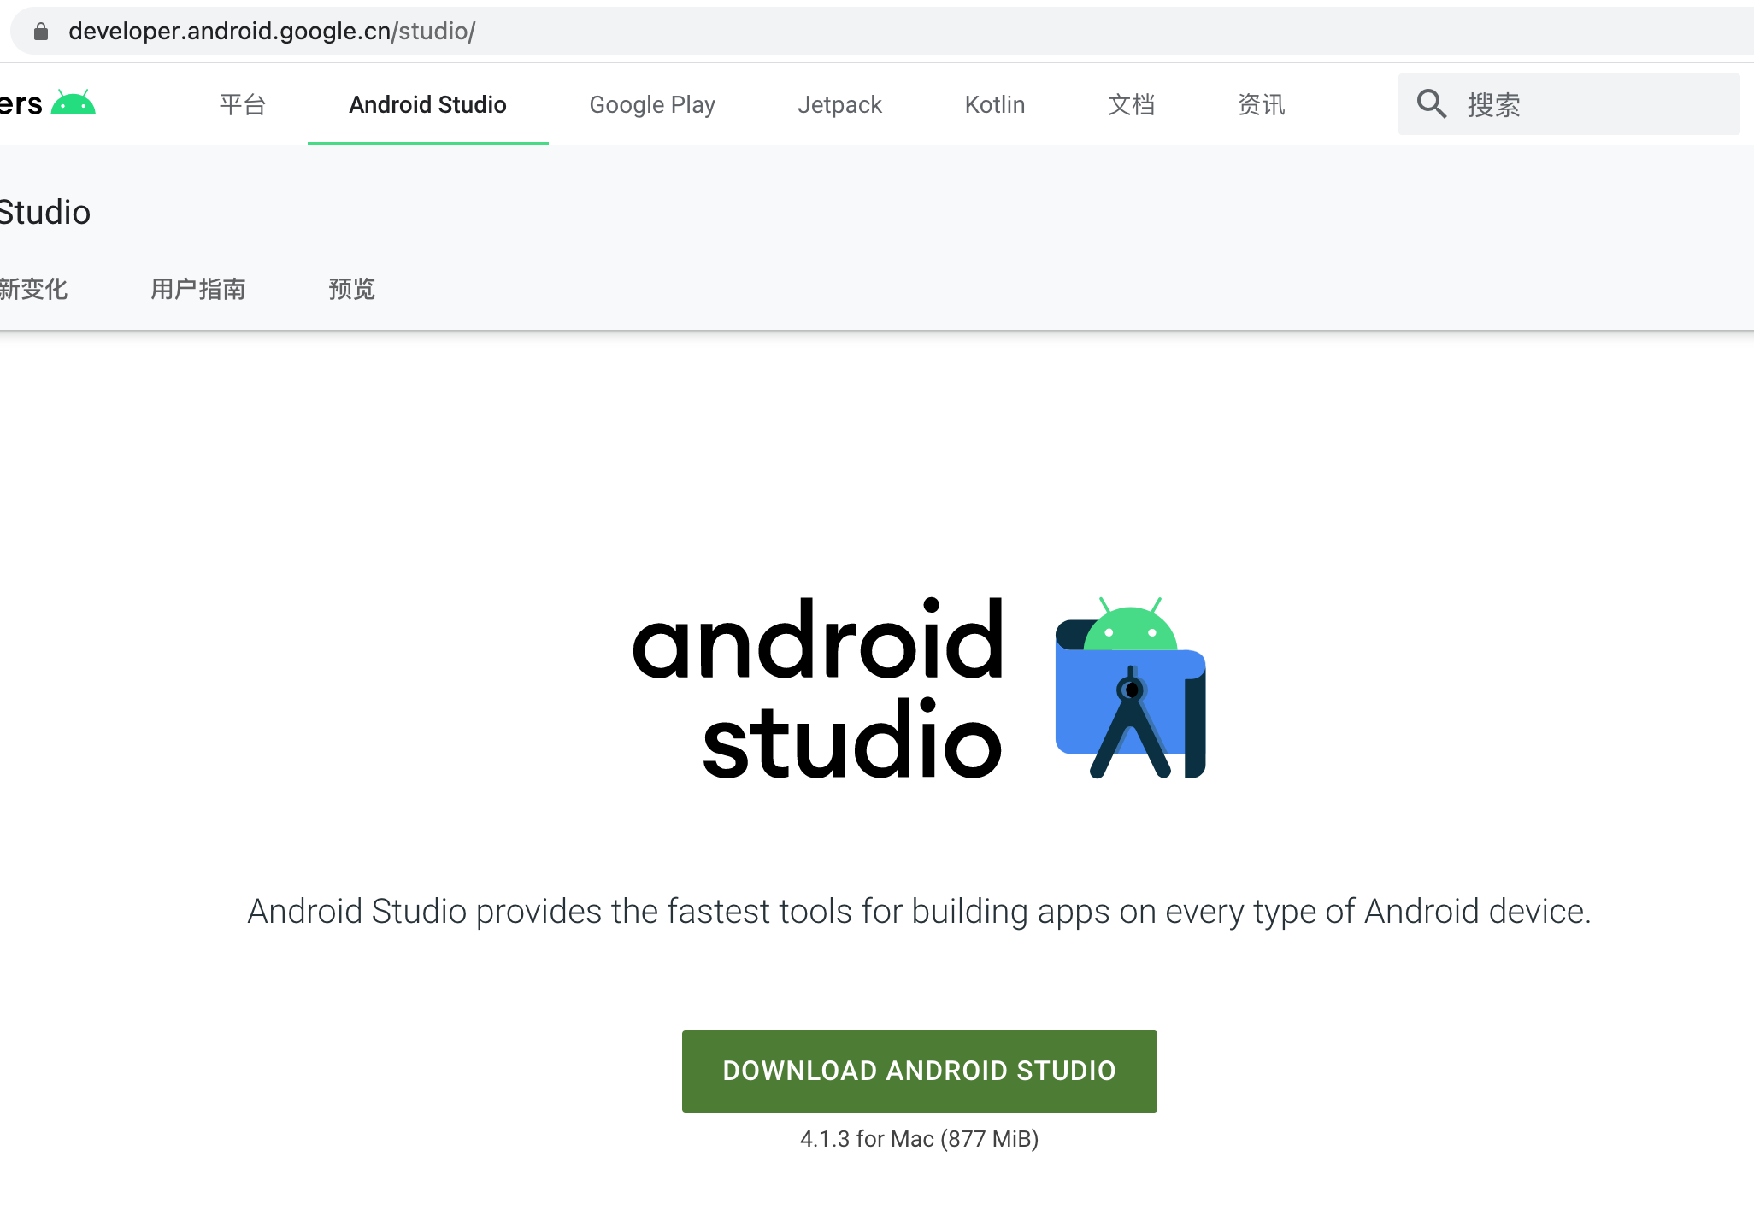This screenshot has width=1754, height=1227.
Task: Click the browser URL address text
Action: 272,32
